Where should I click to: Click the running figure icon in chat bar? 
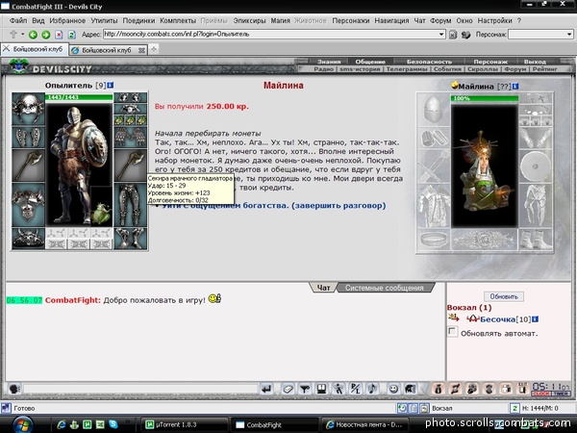click(x=339, y=389)
